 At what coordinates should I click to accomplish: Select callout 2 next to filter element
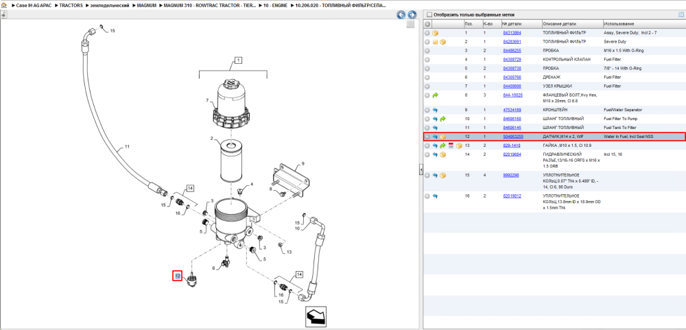point(211,139)
